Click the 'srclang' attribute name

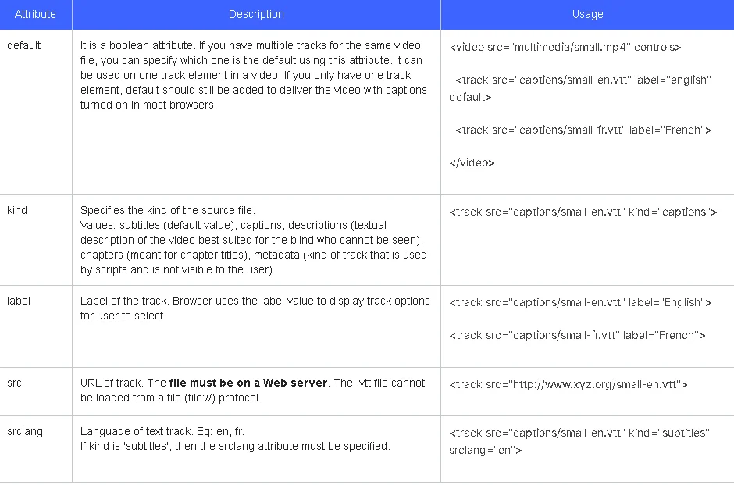pyautogui.click(x=24, y=431)
